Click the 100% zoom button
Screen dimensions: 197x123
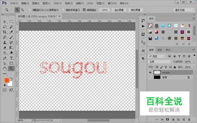(x=104, y=10)
